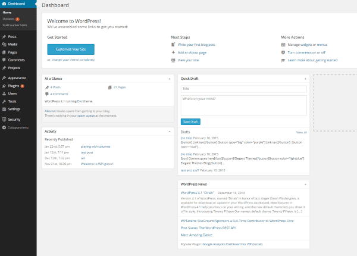Click the red Updates count badge

pyautogui.click(x=17, y=19)
